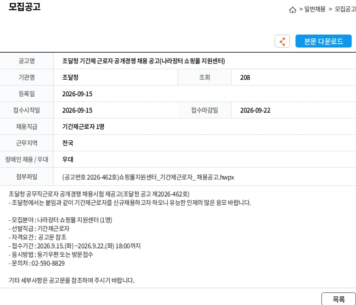The image size is (356, 305).
Task: Return to list with 목록 button
Action: coord(339,299)
